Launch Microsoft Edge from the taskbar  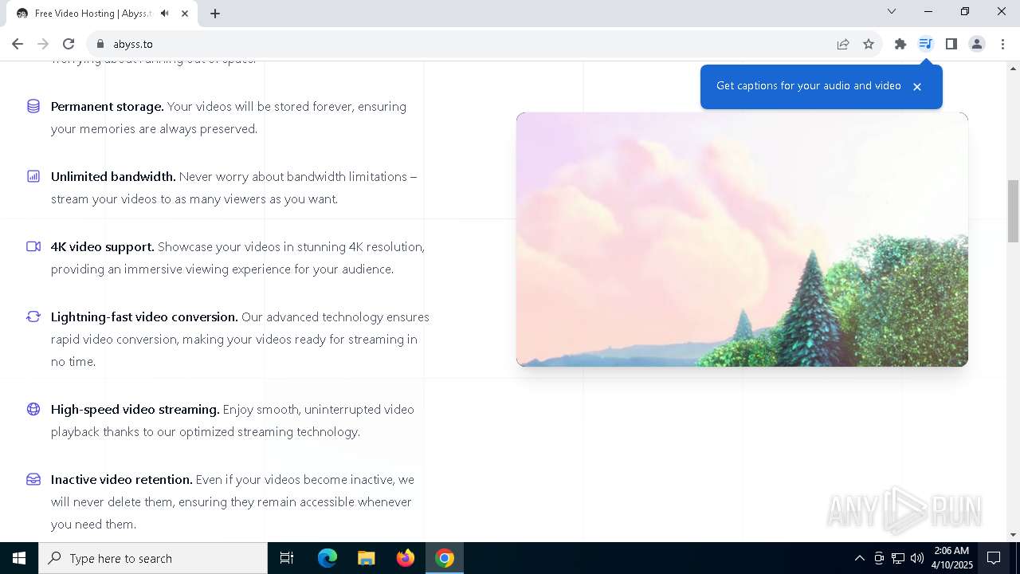(x=328, y=558)
